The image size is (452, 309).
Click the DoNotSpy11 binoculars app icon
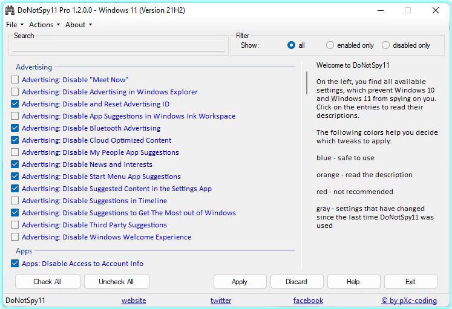[10, 10]
